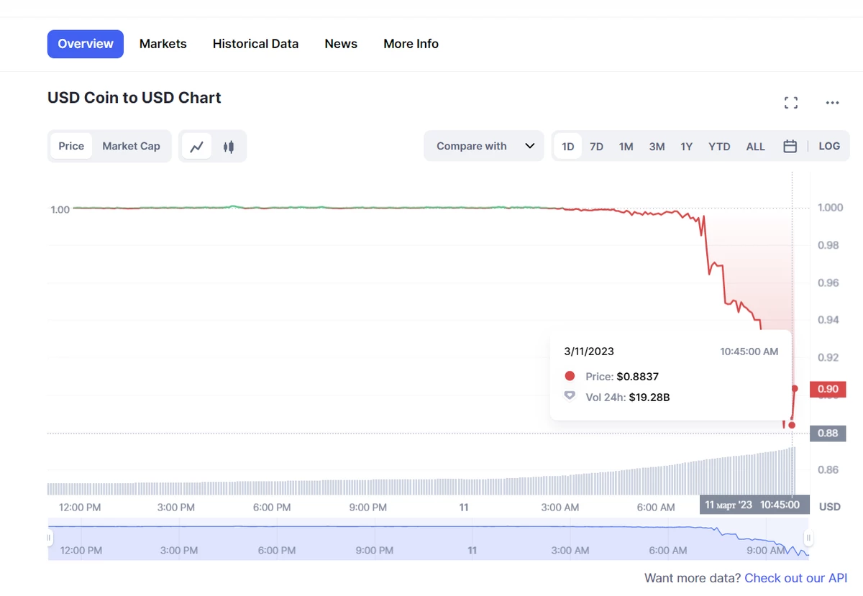Select the Market Cap toggle
This screenshot has height=596, width=863.
click(x=131, y=146)
